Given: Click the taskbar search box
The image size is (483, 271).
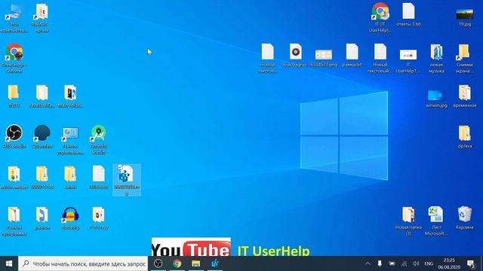Looking at the screenshot, I should (x=83, y=263).
